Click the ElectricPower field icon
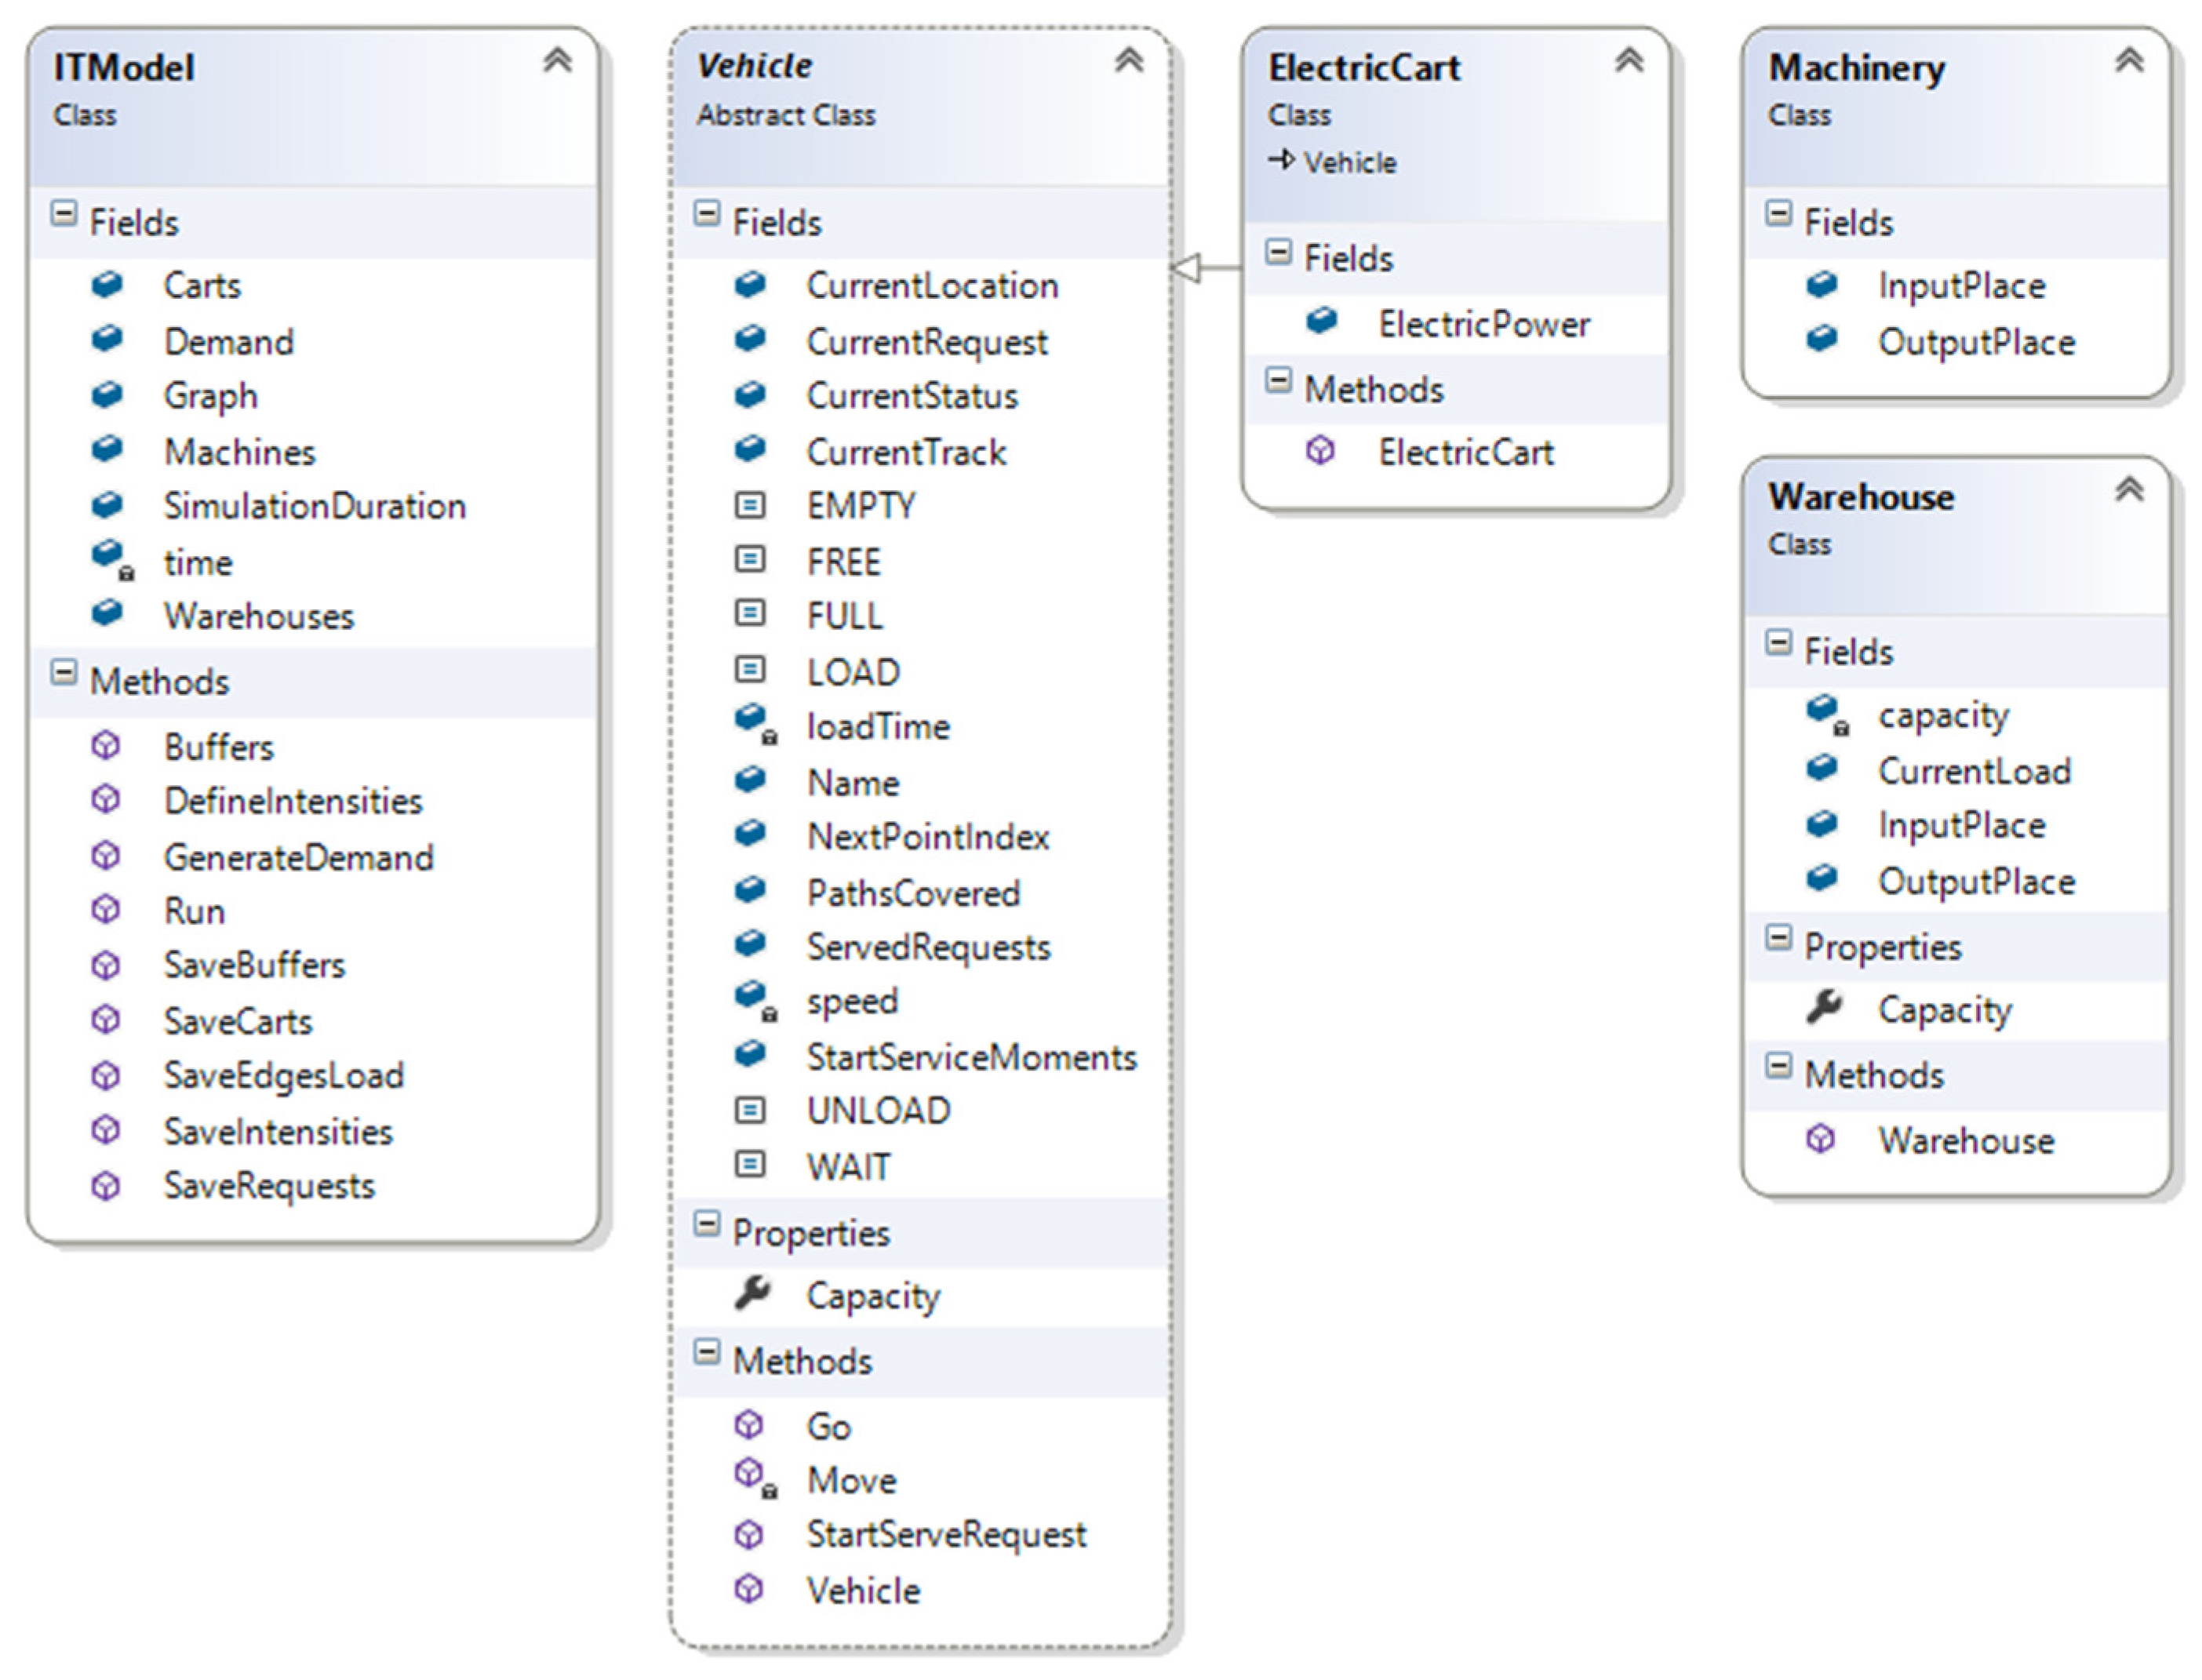The image size is (2202, 1680). click(1322, 321)
